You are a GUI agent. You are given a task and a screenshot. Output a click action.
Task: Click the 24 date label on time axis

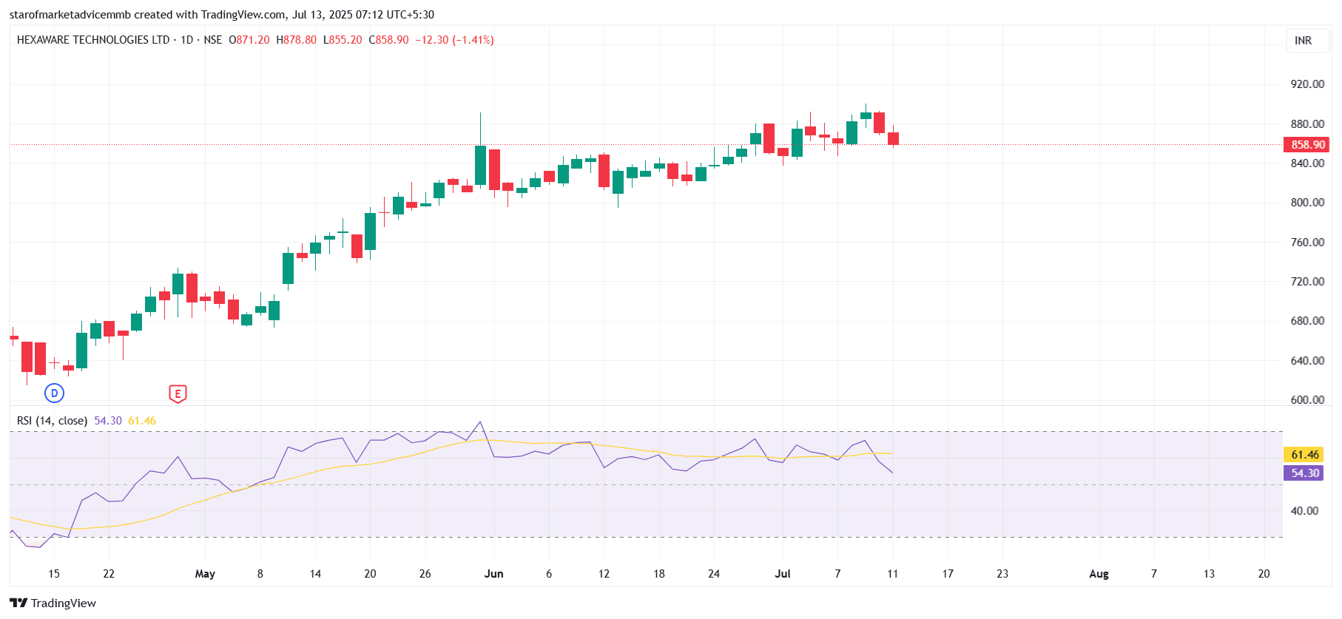714,574
